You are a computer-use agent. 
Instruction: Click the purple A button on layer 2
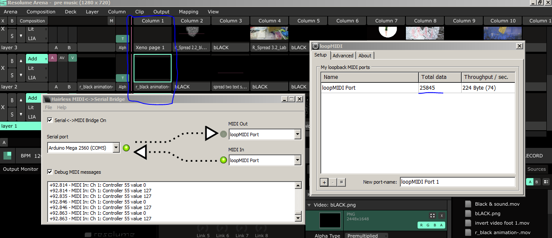tap(52, 58)
